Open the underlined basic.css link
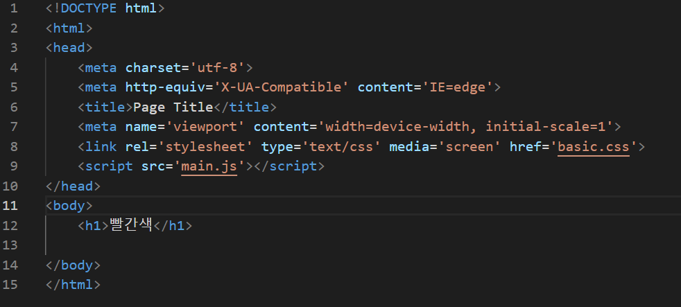Screen dimensions: 681x307 pos(593,146)
